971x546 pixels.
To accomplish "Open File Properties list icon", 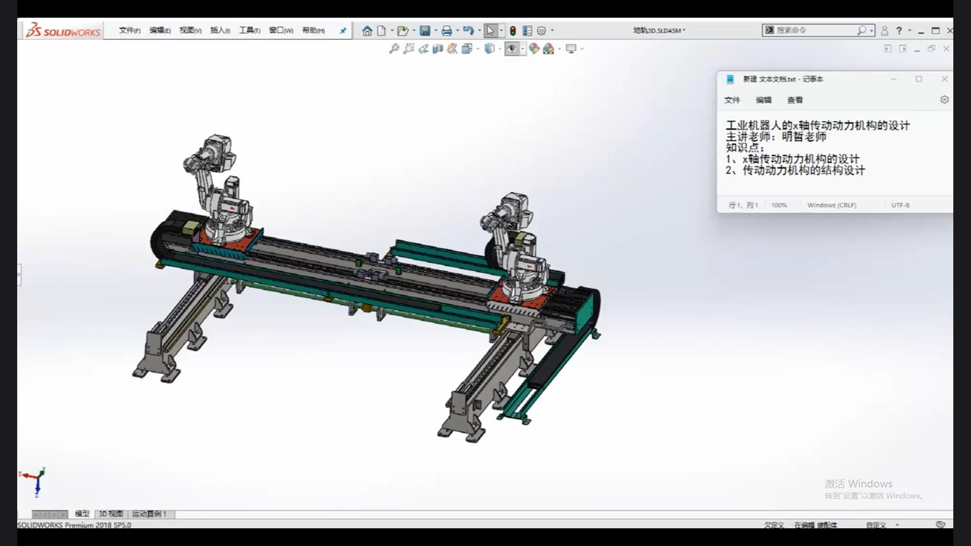I will (527, 31).
